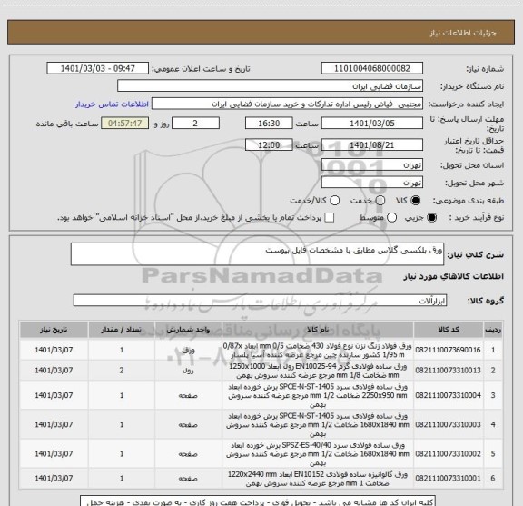Click the need number field 1101004068000082
This screenshot has height=506, width=523.
click(372, 68)
